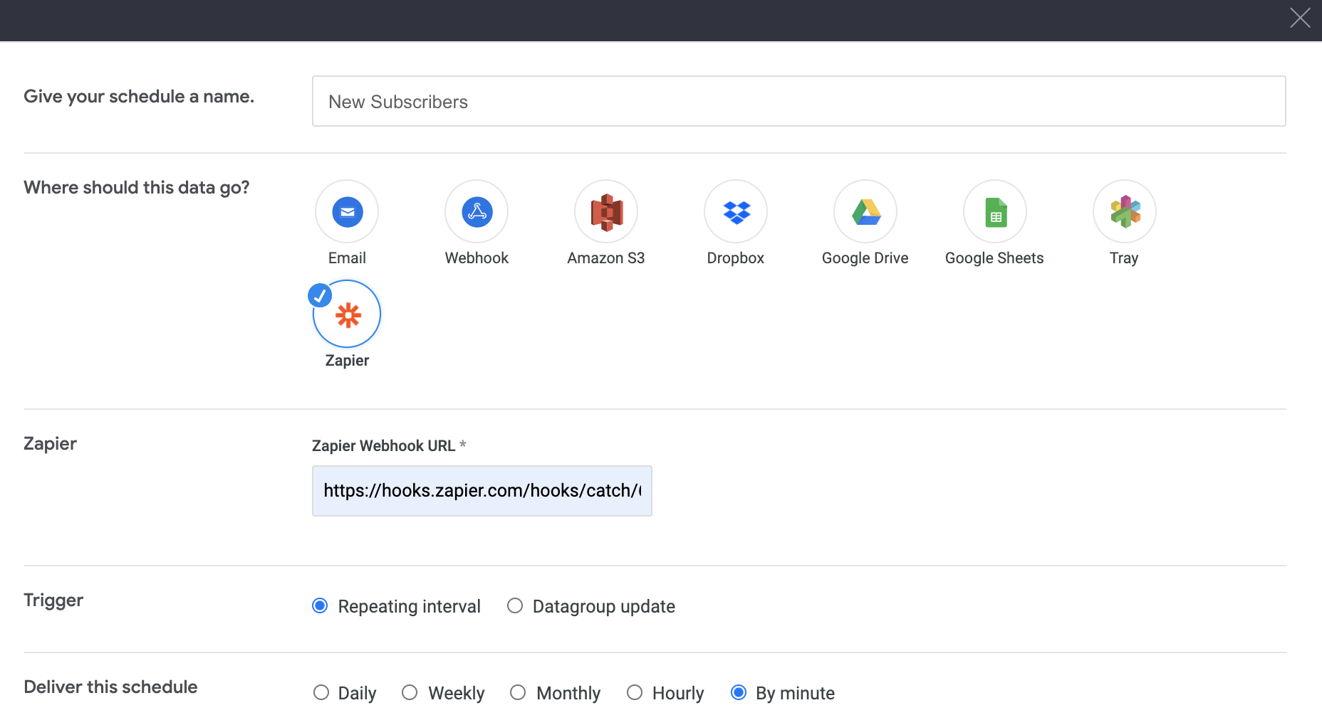This screenshot has width=1322, height=725.
Task: Select Dropbox as the destination
Action: pos(736,211)
